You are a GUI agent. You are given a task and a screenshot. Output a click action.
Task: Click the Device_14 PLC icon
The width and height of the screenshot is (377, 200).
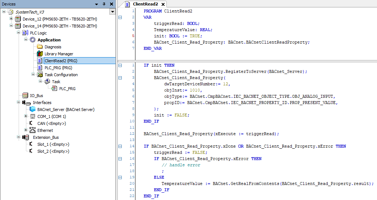[x=18, y=26]
